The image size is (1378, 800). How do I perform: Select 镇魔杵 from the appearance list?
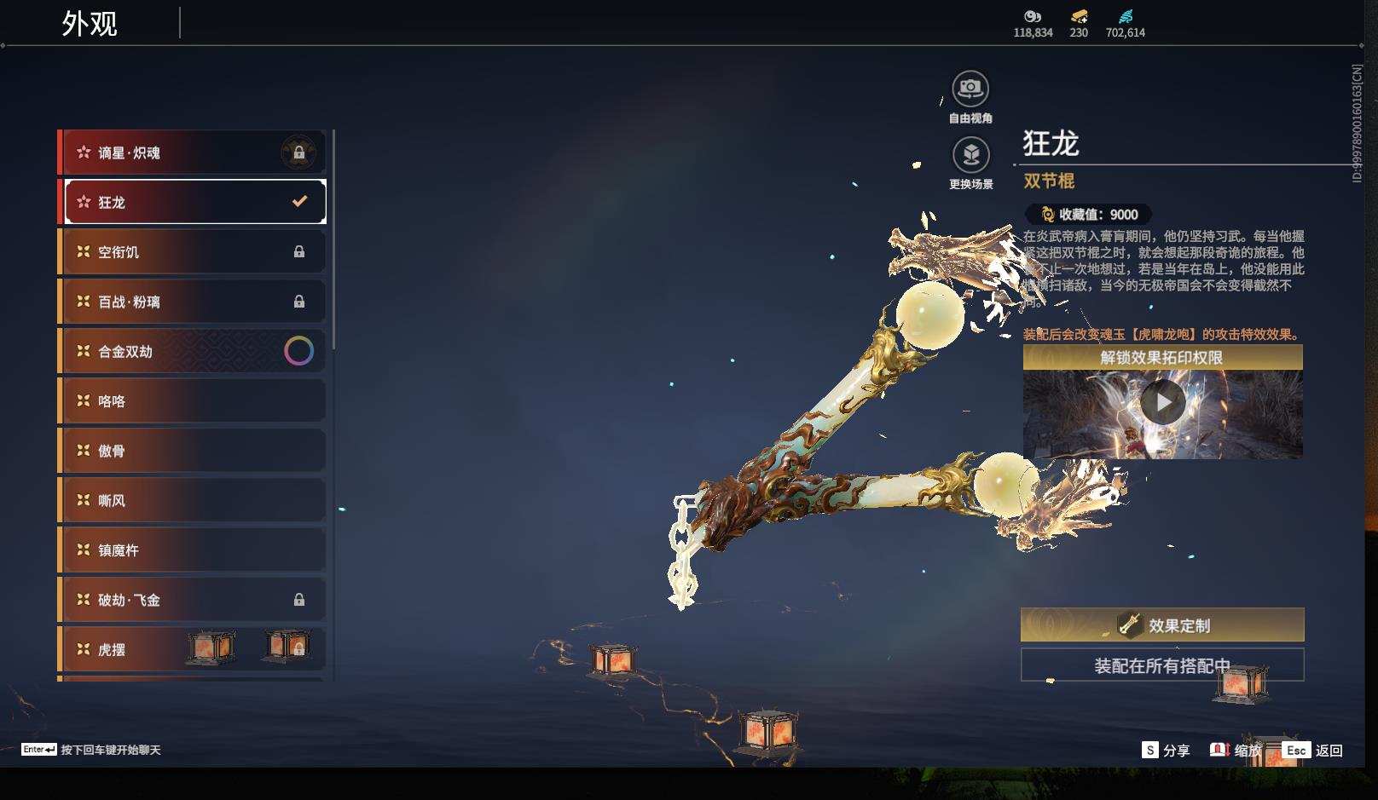pos(190,550)
